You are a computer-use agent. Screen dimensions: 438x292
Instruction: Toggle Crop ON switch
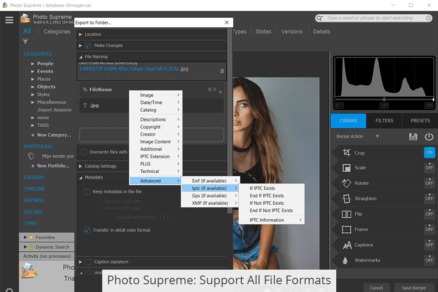(x=429, y=152)
